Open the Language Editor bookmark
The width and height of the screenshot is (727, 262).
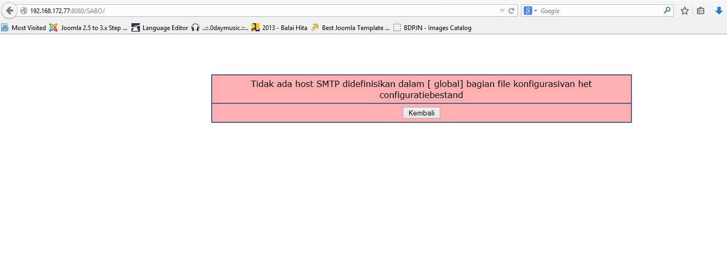click(x=160, y=28)
